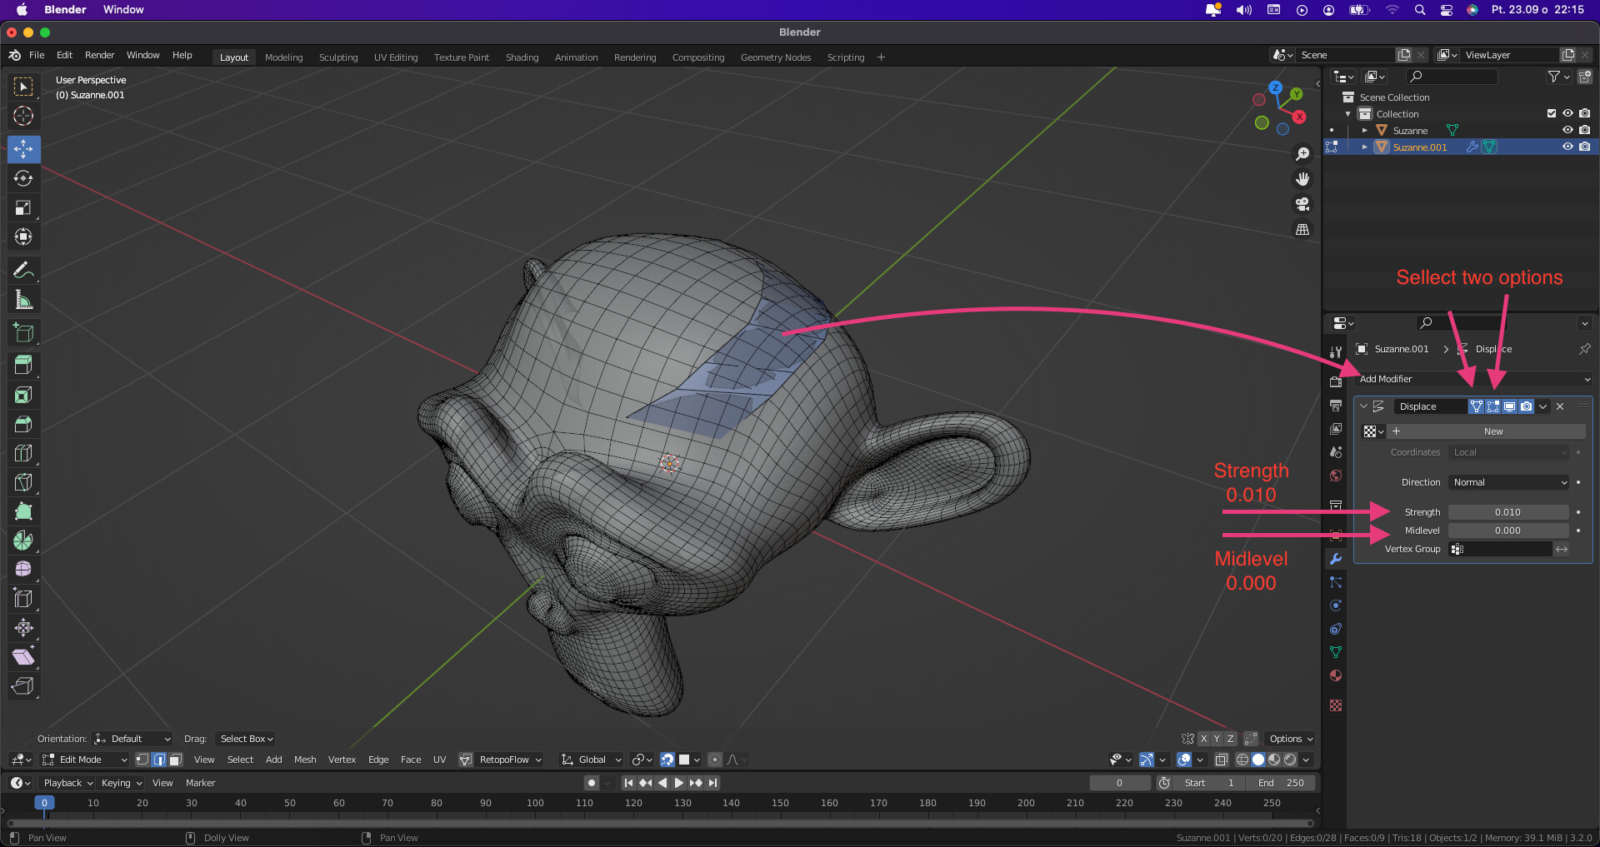Select the Cursor tool in left toolbar
1600x847 pixels.
tap(23, 116)
